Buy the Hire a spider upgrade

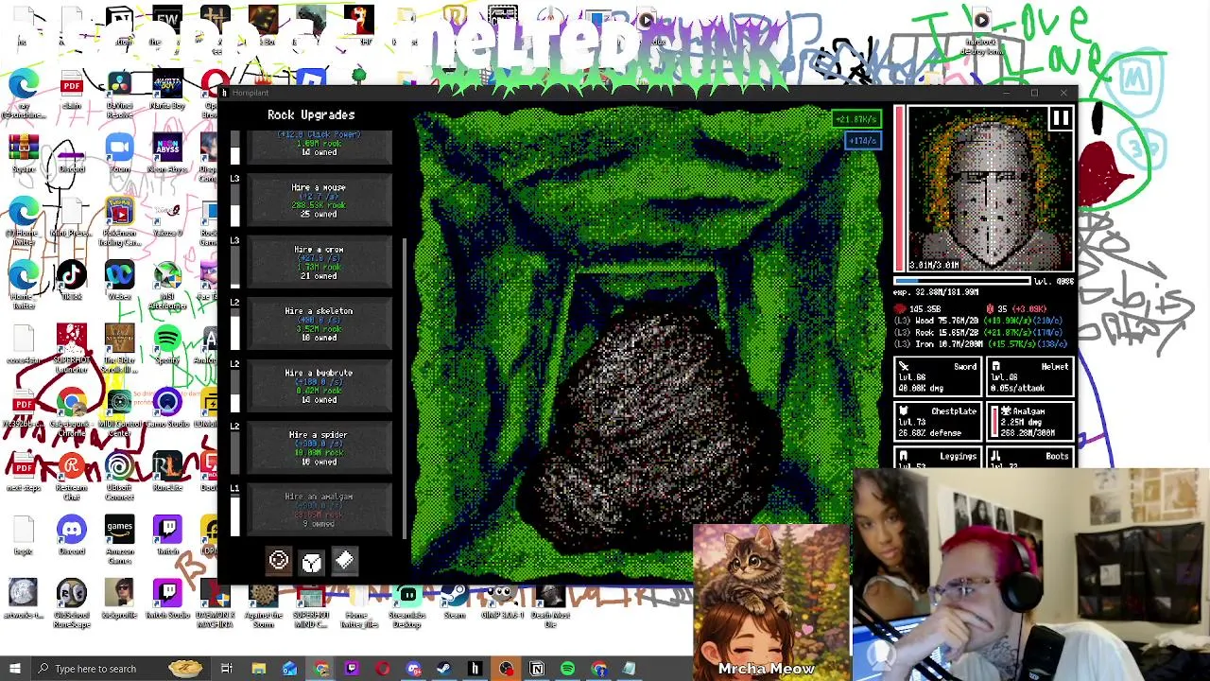pos(319,448)
